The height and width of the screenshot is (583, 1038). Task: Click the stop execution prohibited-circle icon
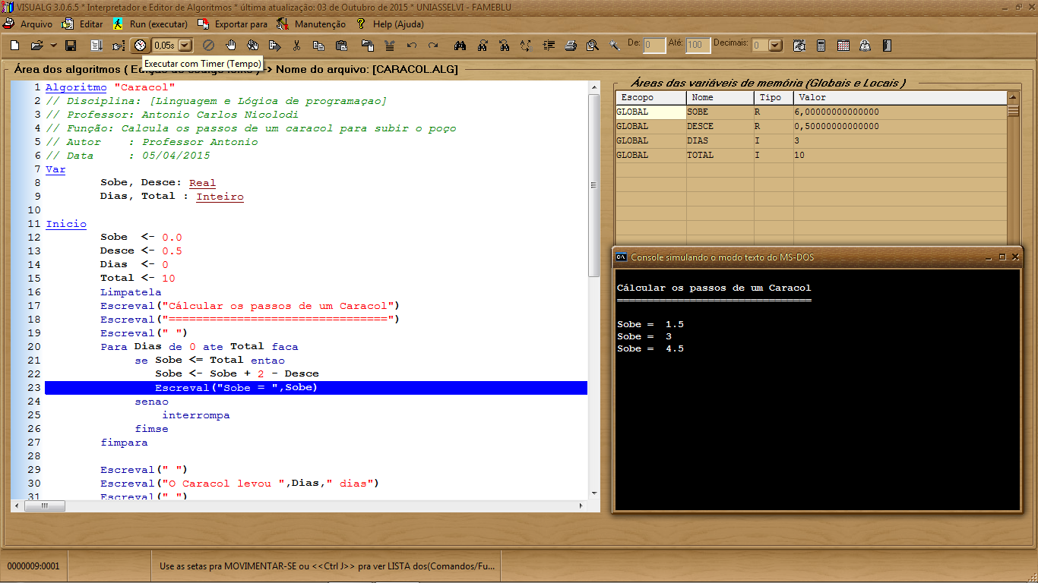[x=208, y=46]
